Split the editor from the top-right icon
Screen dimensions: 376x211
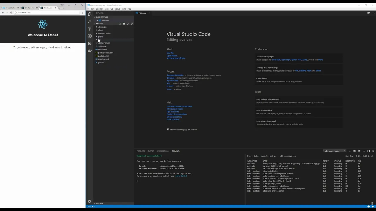point(369,13)
